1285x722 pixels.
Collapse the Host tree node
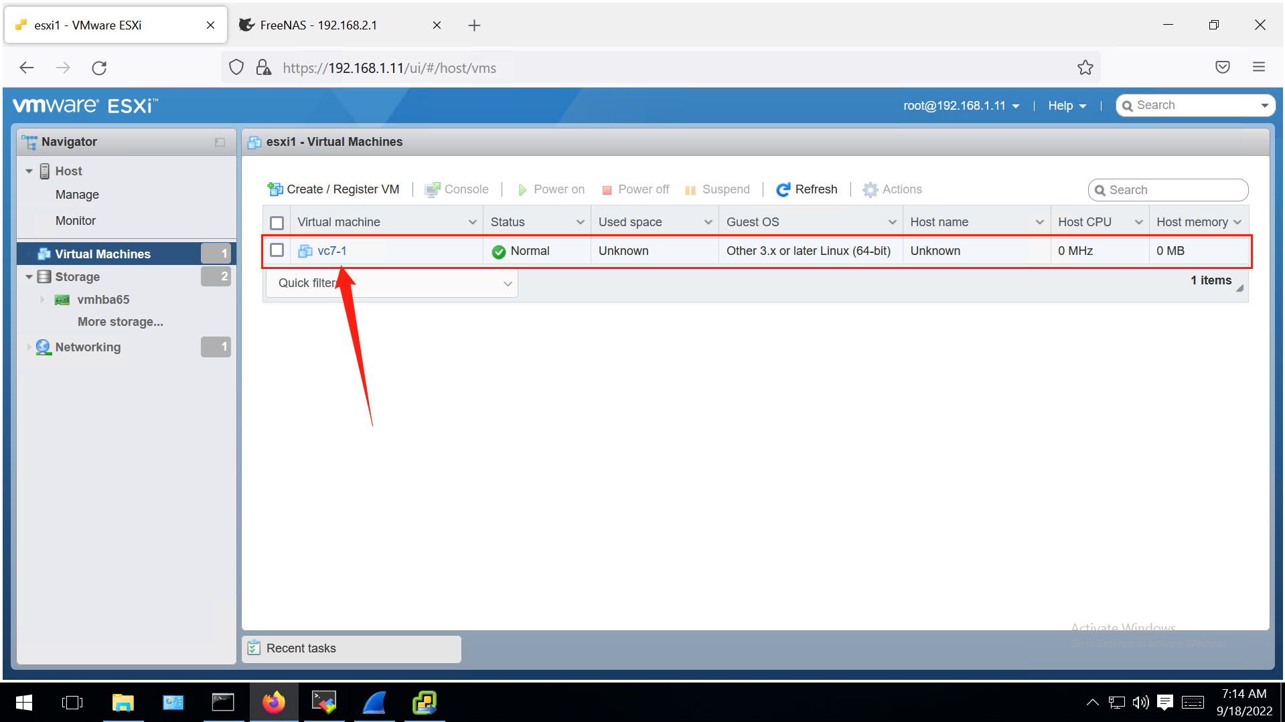click(x=29, y=171)
